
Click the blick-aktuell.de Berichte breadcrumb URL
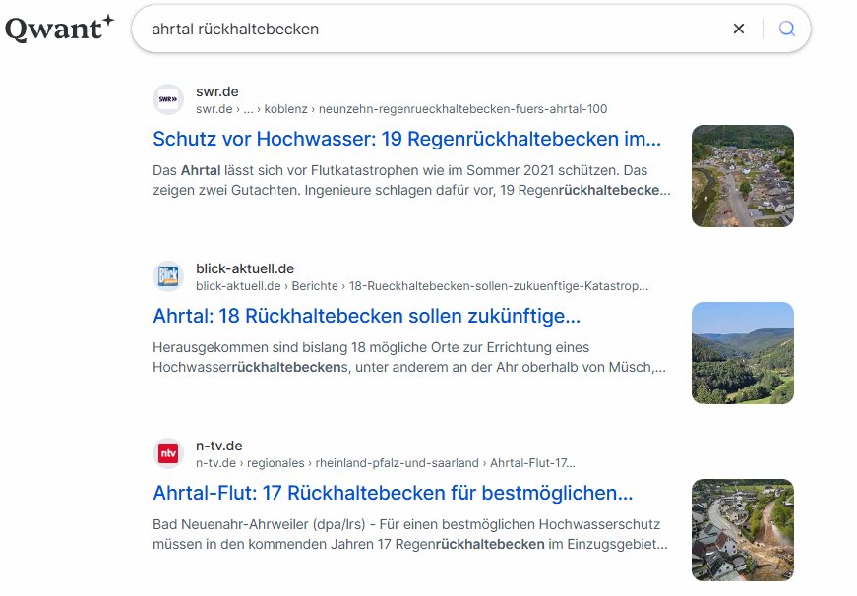coord(422,286)
